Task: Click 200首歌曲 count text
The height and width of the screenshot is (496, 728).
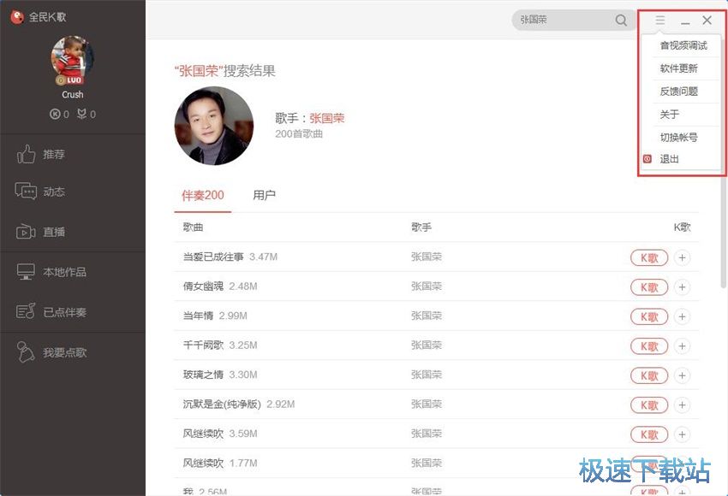Action: (299, 134)
